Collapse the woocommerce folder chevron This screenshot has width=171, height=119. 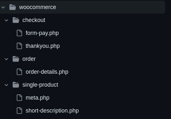click(3, 7)
